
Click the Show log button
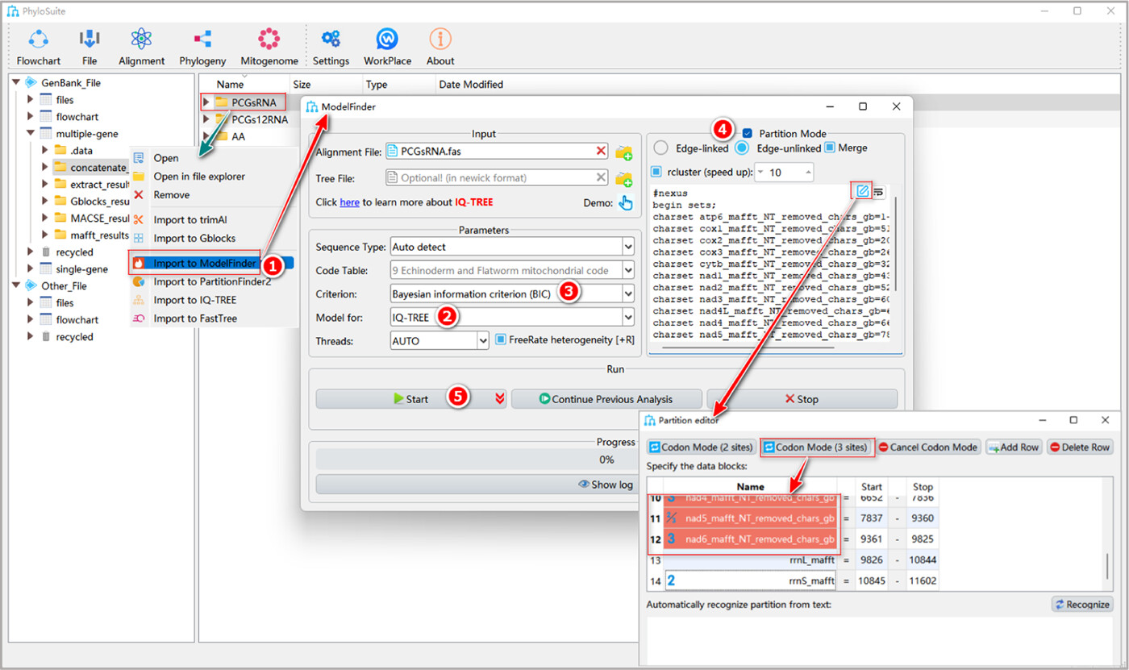[606, 485]
